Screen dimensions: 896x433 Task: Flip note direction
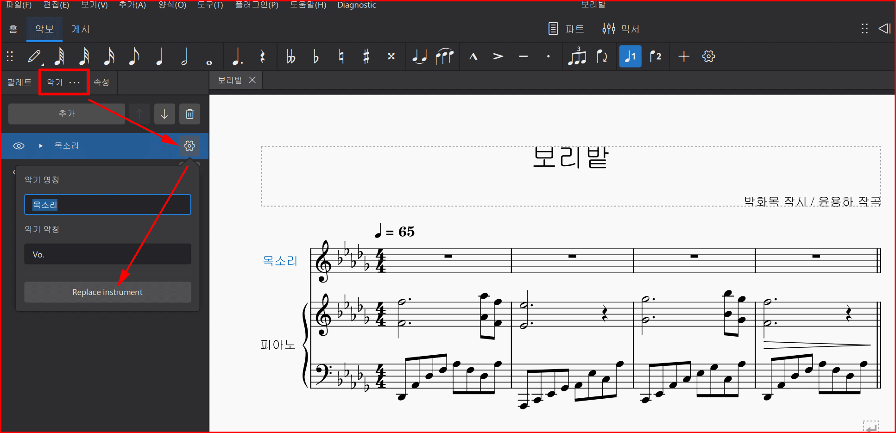[602, 56]
